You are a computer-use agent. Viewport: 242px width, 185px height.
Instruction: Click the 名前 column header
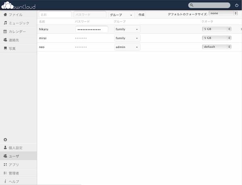pos(42,21)
